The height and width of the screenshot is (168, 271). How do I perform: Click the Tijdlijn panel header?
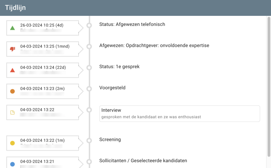(135, 8)
